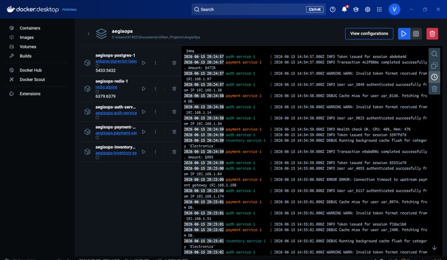Delete the aegisops-postgres-1 container

[174, 63]
